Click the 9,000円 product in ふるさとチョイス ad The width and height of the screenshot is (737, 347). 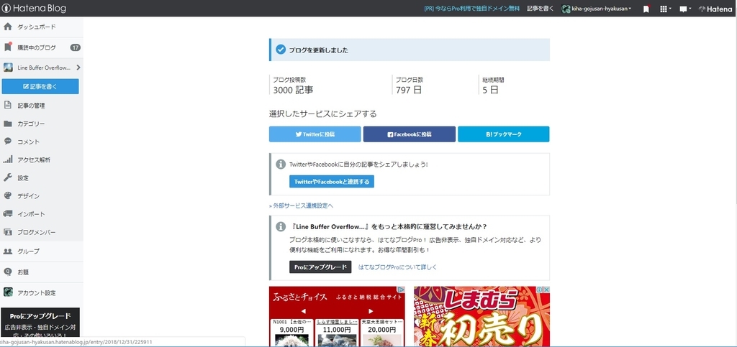tap(291, 333)
